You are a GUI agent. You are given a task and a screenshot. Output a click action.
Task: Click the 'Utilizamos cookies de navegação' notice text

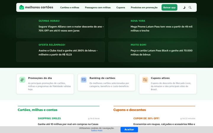pyautogui.click(x=96, y=128)
